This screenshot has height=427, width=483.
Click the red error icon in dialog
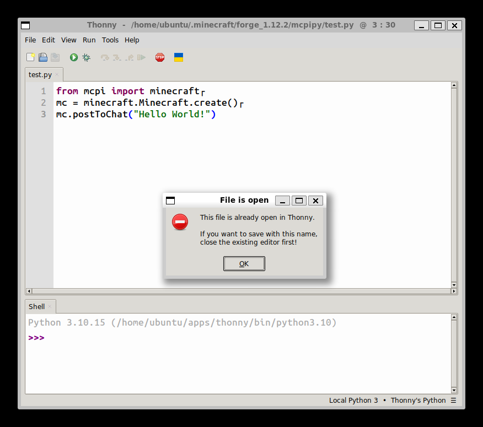180,222
